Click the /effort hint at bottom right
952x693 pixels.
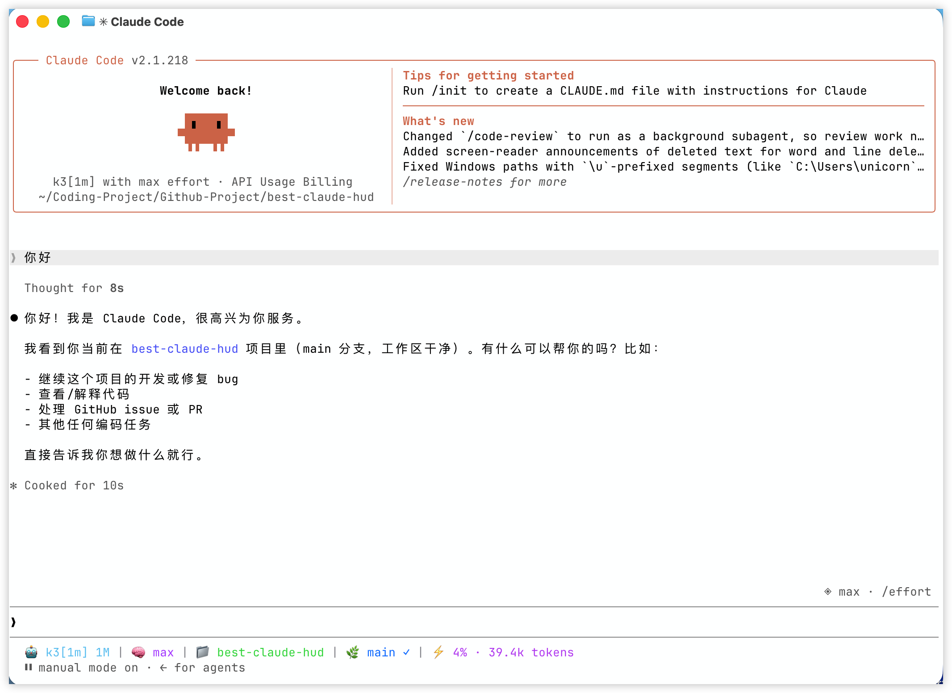pos(907,592)
